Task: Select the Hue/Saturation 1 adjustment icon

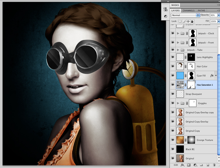Action: 180,85
